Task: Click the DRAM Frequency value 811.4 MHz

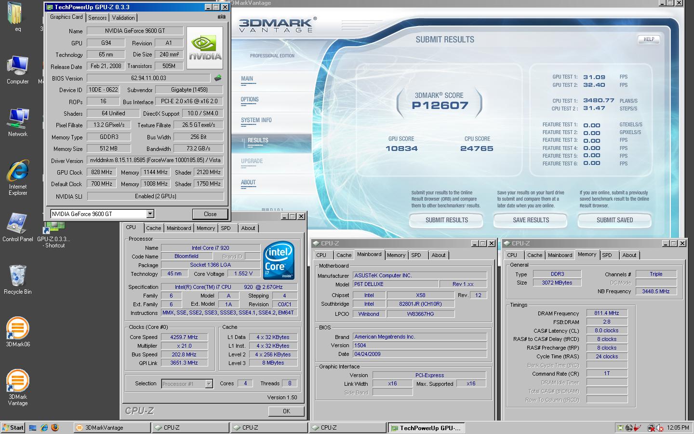Action: pyautogui.click(x=607, y=313)
